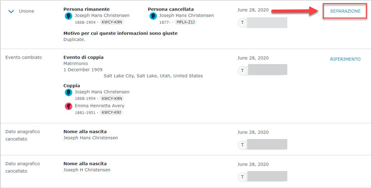371x188 pixels.
Task: Click remaining person Joseph Hans Christensen avatar
Action: [x=69, y=16]
